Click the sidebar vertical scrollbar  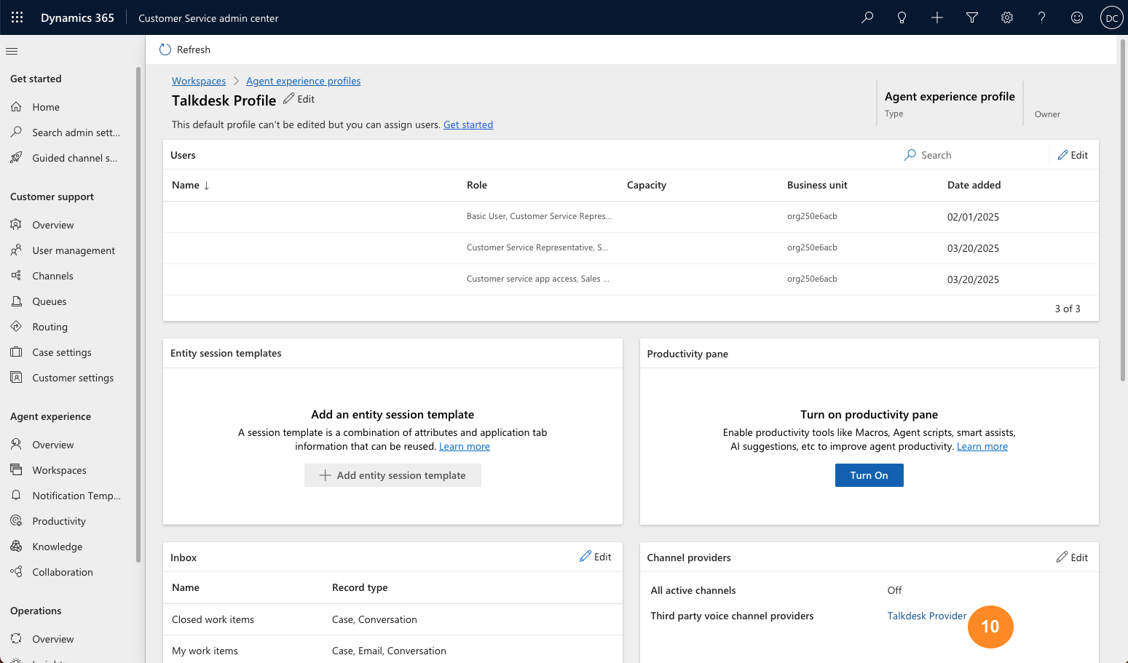tap(138, 314)
